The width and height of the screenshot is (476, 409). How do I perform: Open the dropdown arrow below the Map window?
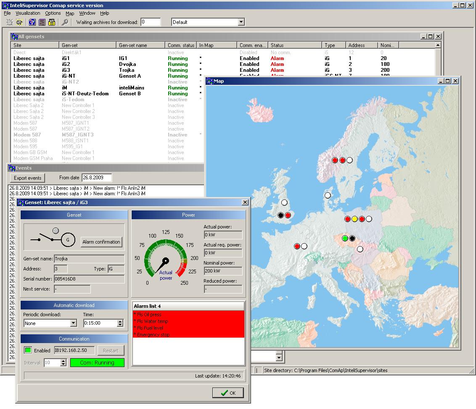[x=279, y=357]
